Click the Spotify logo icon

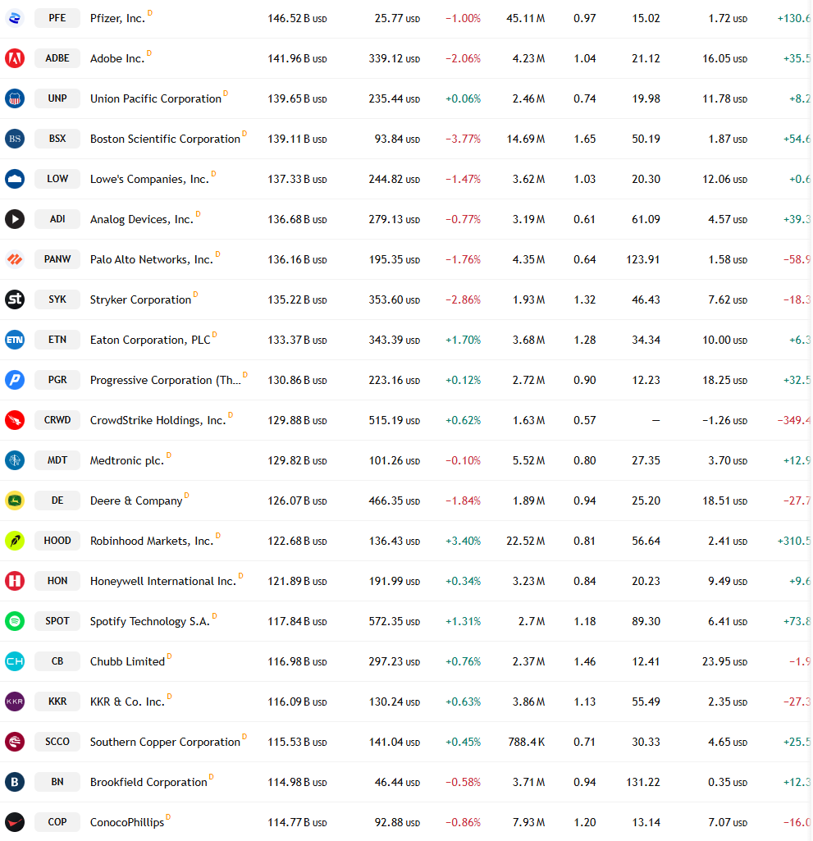point(15,621)
